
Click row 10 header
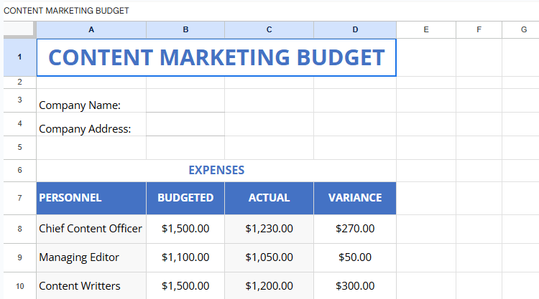point(19,286)
